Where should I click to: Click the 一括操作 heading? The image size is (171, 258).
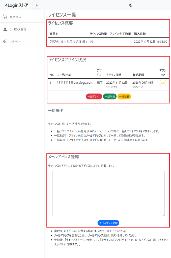(55, 111)
